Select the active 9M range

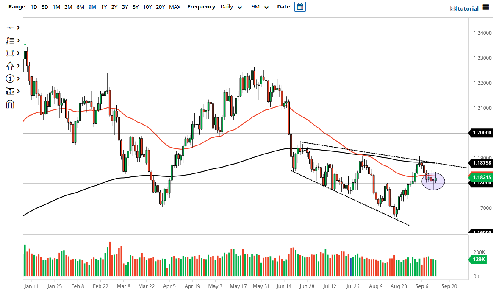point(92,7)
